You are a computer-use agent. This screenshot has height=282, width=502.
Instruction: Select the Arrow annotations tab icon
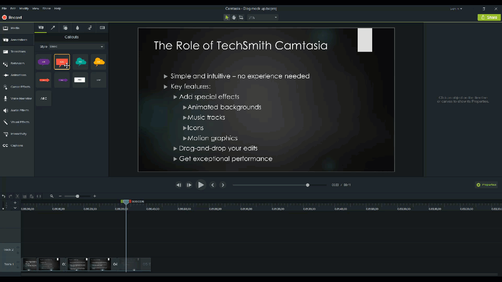53,27
